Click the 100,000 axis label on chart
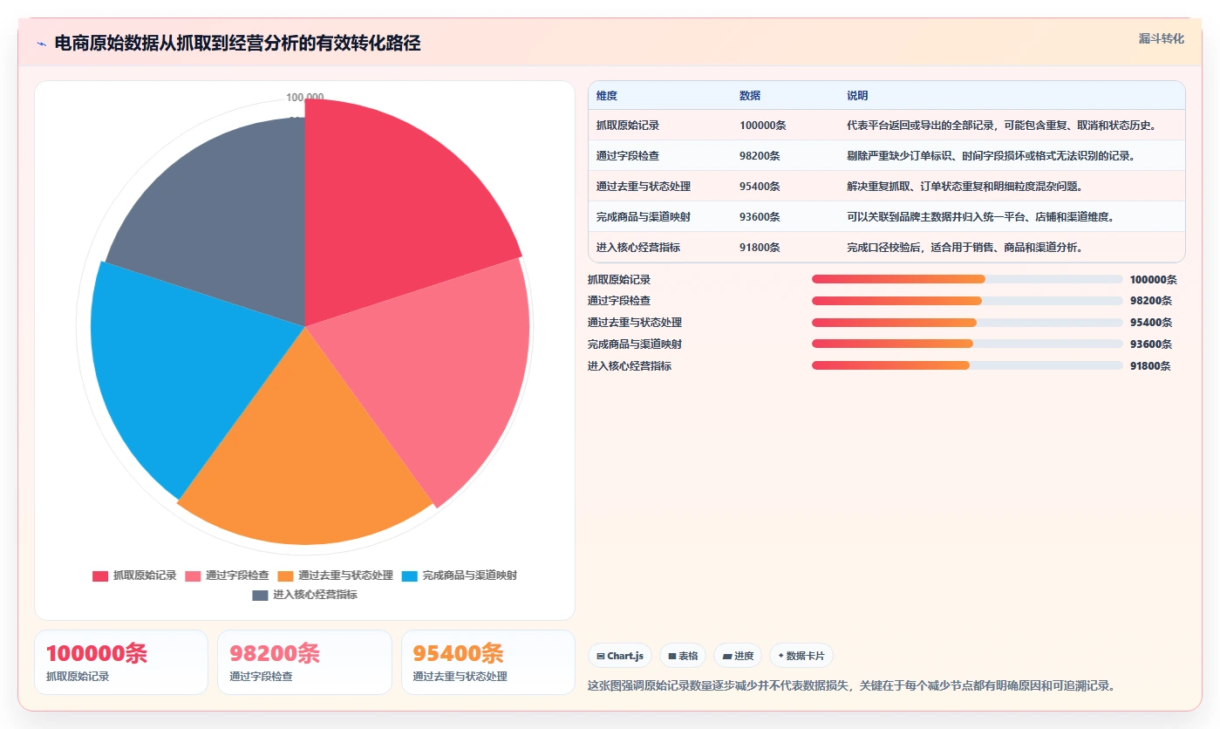Screen dimensions: 1220x729 pyautogui.click(x=304, y=97)
